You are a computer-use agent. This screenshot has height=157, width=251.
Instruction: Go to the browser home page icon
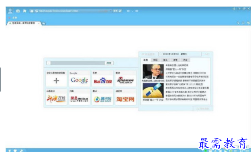pos(25,11)
